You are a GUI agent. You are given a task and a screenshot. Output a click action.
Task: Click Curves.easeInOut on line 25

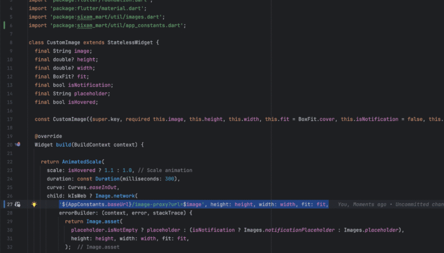[x=93, y=187]
